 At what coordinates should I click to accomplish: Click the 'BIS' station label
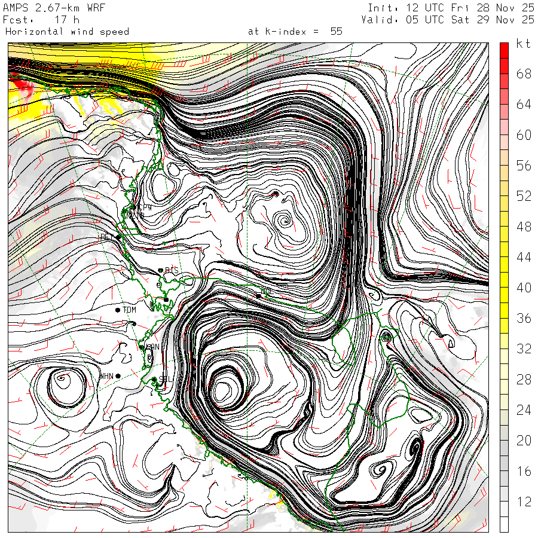point(172,270)
